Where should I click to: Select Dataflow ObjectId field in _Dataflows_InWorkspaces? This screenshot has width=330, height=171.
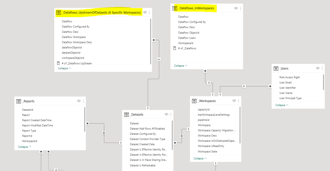[x=189, y=32]
